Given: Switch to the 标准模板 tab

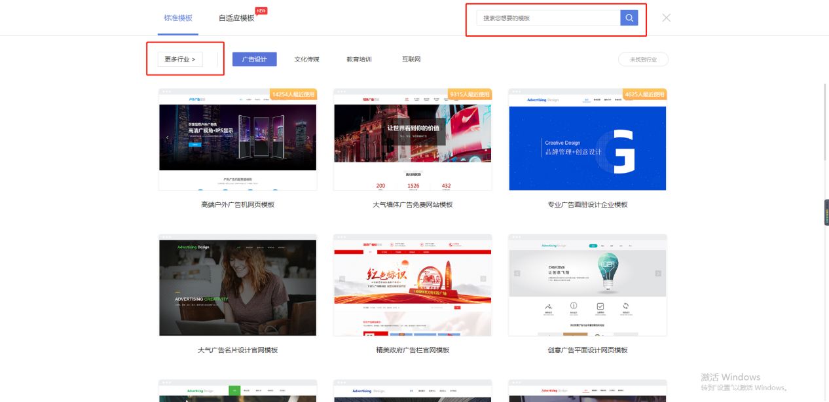Looking at the screenshot, I should [x=177, y=18].
